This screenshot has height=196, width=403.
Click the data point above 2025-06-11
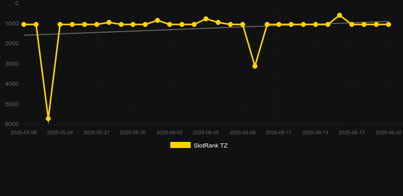[279, 24]
